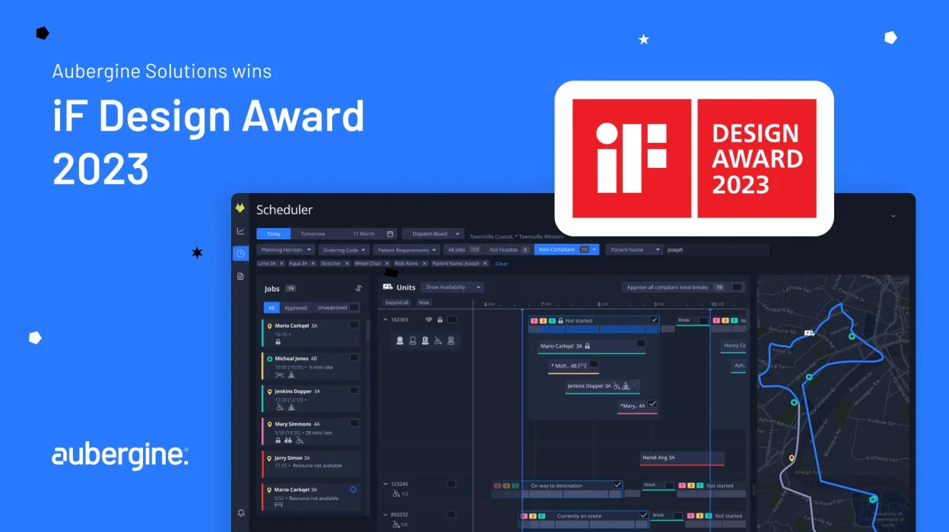Remove the Stretcher filter chip
This screenshot has width=949, height=532.
(x=347, y=264)
